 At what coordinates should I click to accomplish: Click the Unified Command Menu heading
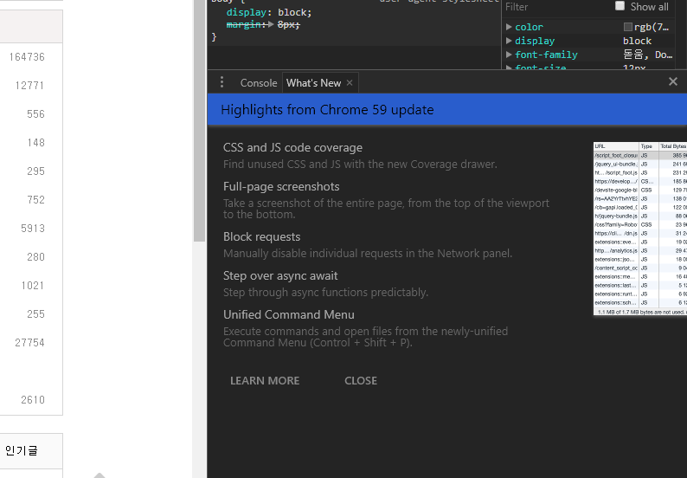289,314
